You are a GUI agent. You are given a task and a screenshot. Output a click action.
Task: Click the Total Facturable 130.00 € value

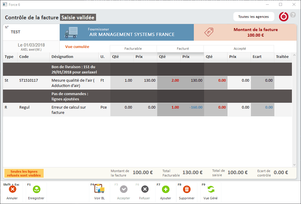(x=193, y=172)
